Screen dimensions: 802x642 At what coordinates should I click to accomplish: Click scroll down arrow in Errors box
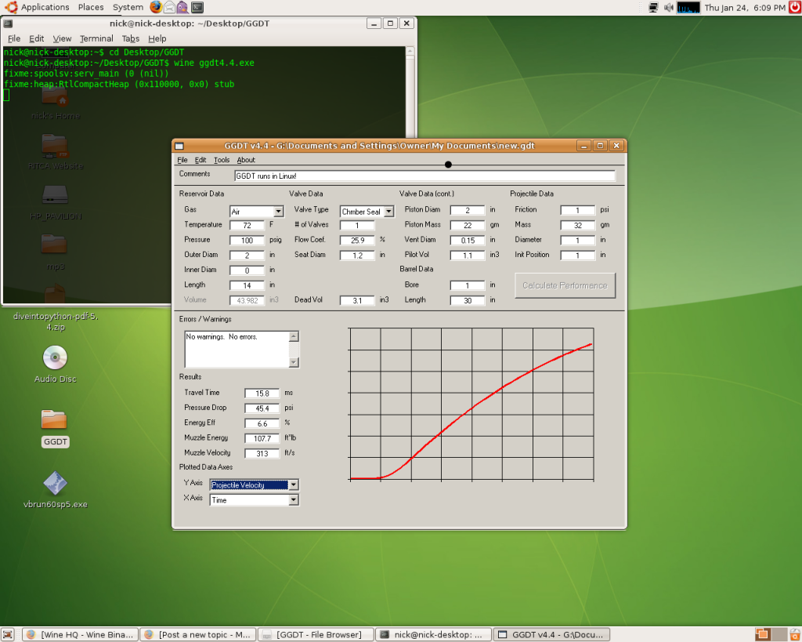pyautogui.click(x=294, y=362)
